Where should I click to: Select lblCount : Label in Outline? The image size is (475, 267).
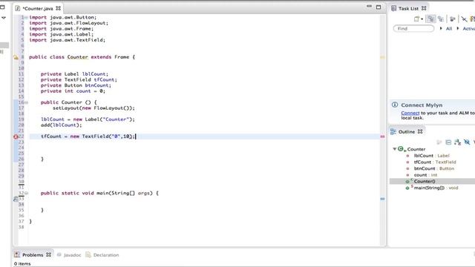tap(431, 156)
